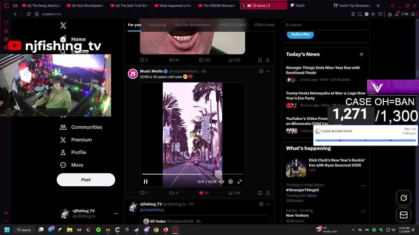The height and width of the screenshot is (235, 419).
Task: Open video settings gear icon
Action: tap(230, 182)
